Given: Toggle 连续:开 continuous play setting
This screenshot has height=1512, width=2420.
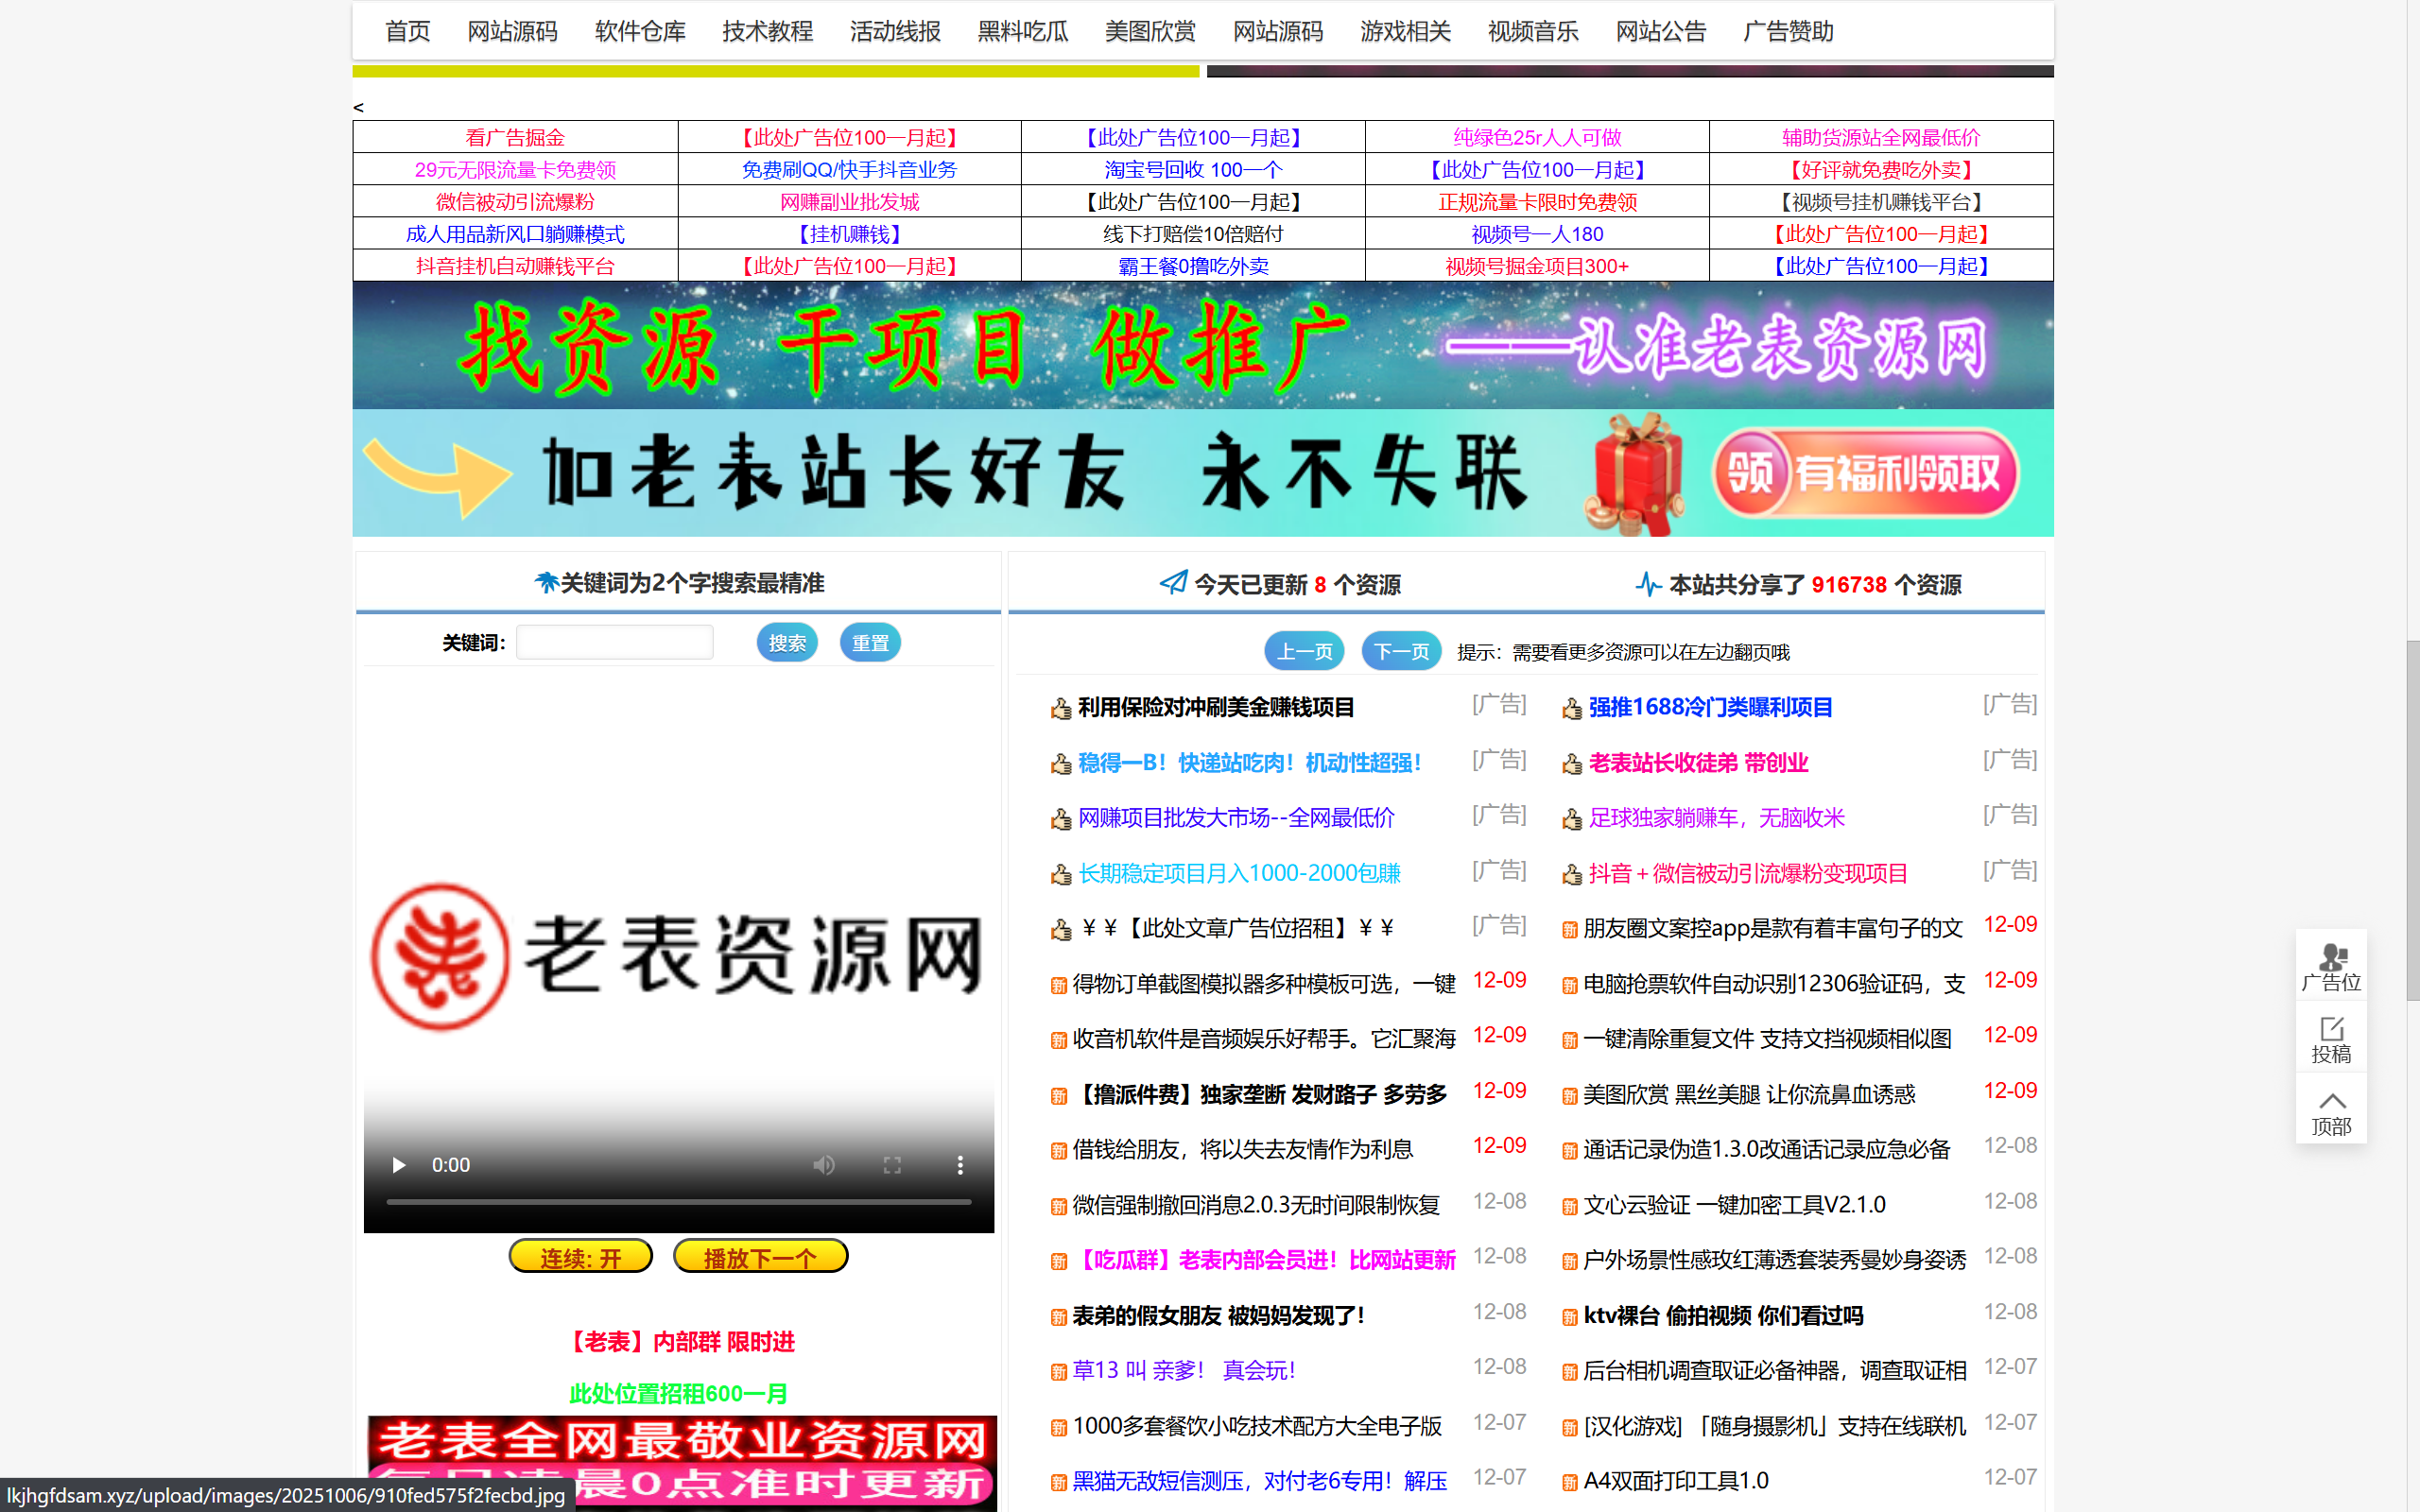Looking at the screenshot, I should coord(580,1255).
